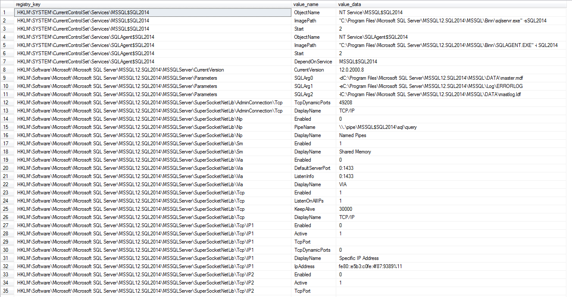Select the PipeName value name cell

coord(314,127)
